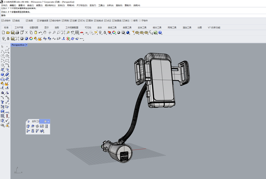Screen dimensions: 266x179
Task: Select the Pan hand tool
Action: click(45, 33)
